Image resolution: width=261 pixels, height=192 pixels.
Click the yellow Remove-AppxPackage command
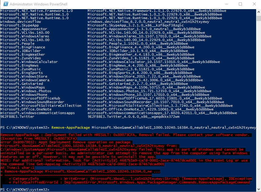(71, 127)
